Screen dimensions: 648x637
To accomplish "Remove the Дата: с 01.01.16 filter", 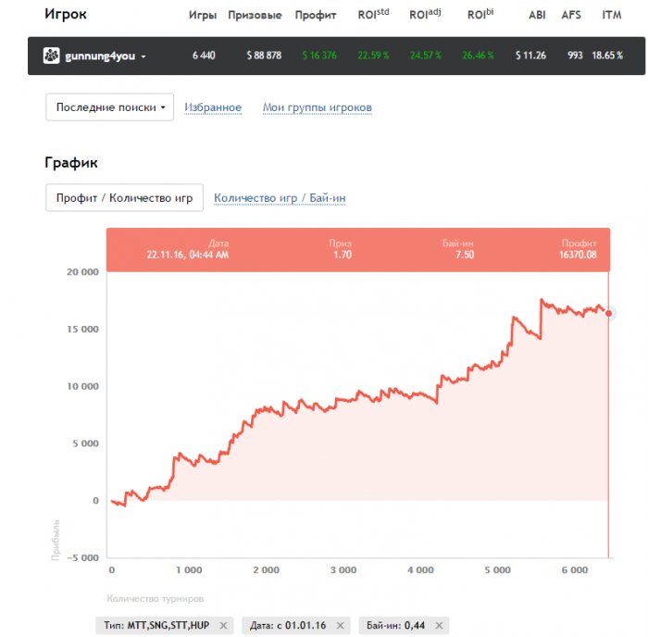I will click(343, 626).
